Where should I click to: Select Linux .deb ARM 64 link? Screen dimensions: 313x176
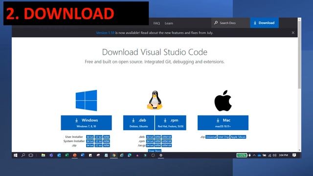pos(167,137)
